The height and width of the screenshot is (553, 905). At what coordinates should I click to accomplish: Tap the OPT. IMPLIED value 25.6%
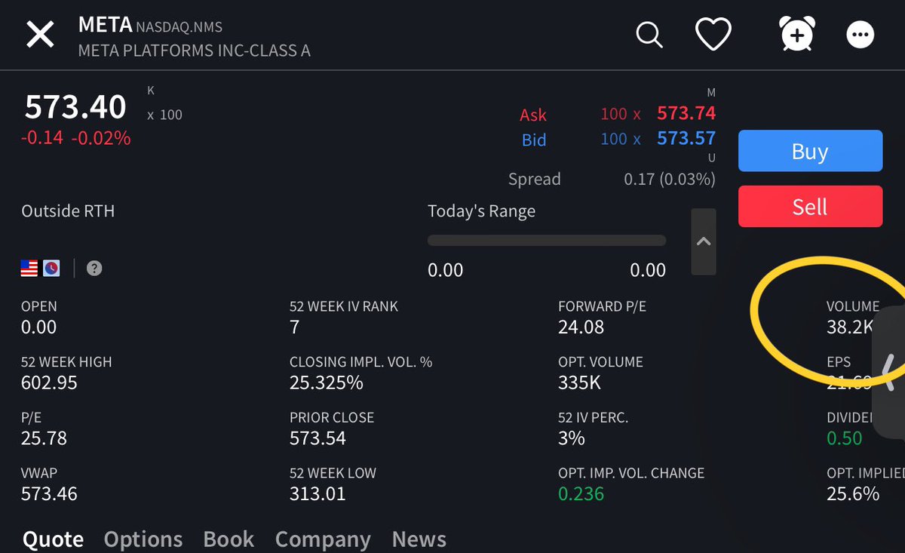point(853,494)
